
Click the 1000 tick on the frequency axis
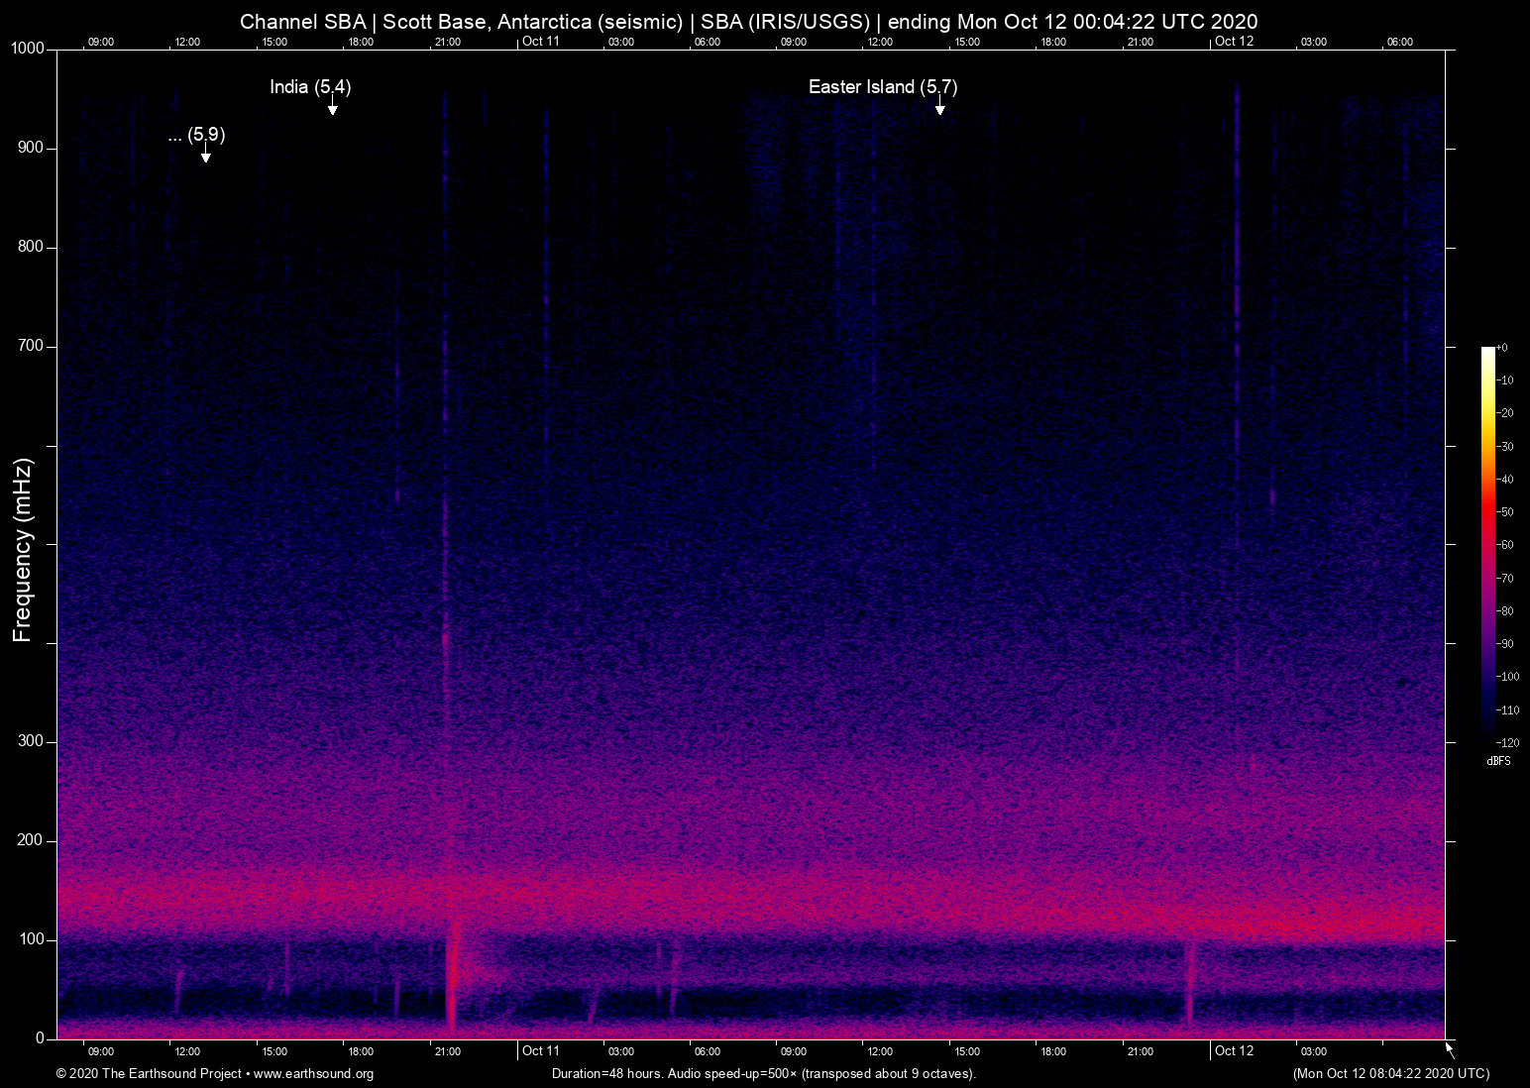28,49
